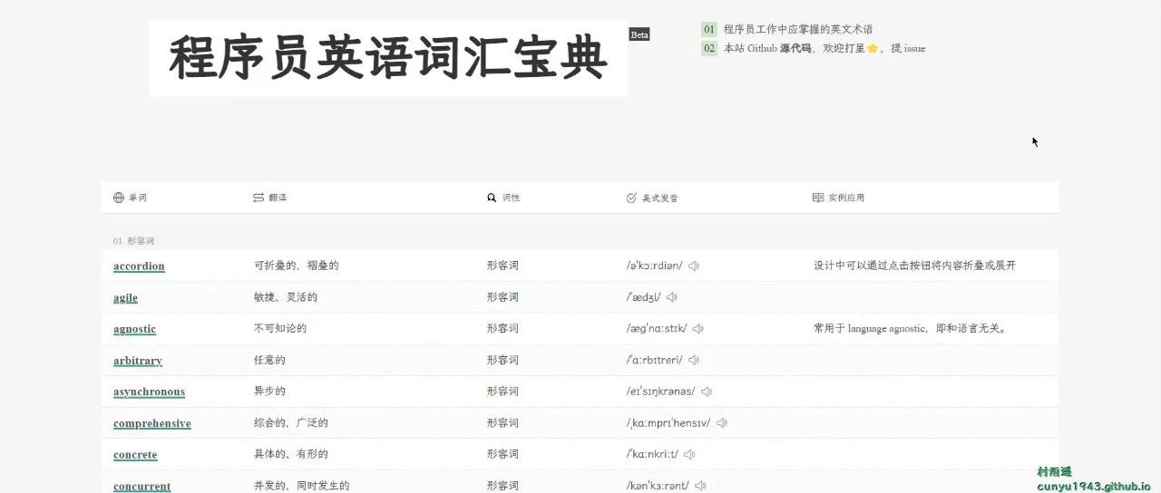Play pronunciation audio for concurrent
The height and width of the screenshot is (493, 1161).
[x=700, y=486]
